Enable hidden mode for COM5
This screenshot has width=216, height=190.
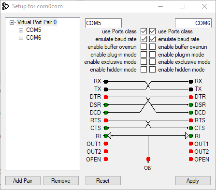click(x=144, y=70)
